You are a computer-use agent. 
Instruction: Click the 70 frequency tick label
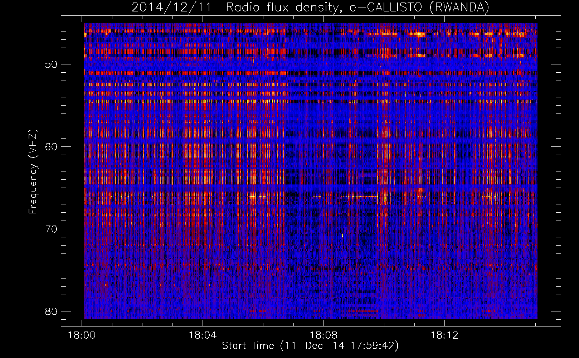point(52,229)
